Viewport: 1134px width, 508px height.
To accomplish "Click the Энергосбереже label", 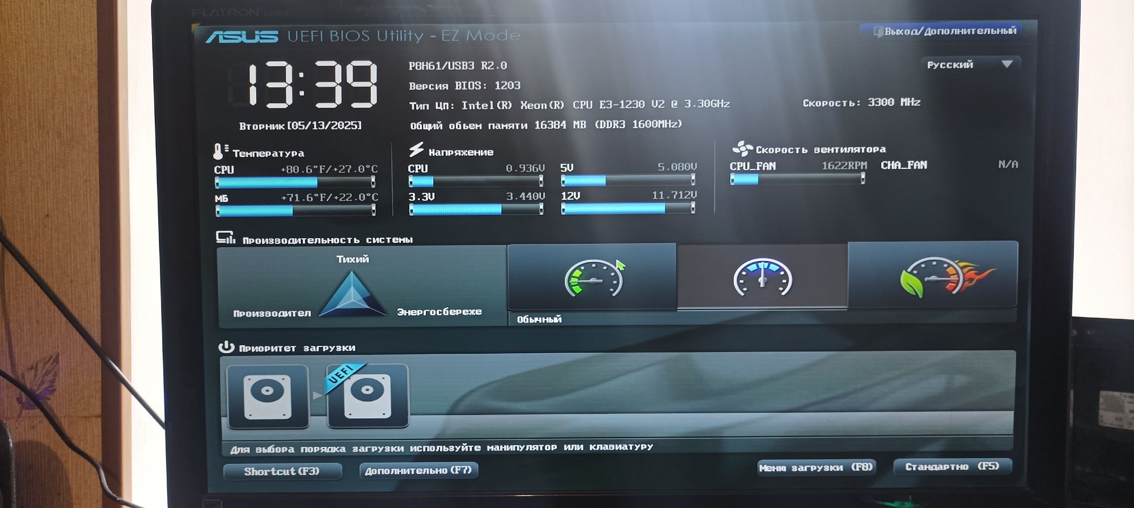I will click(x=439, y=312).
